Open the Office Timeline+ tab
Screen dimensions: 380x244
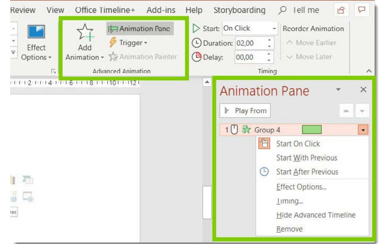(105, 10)
